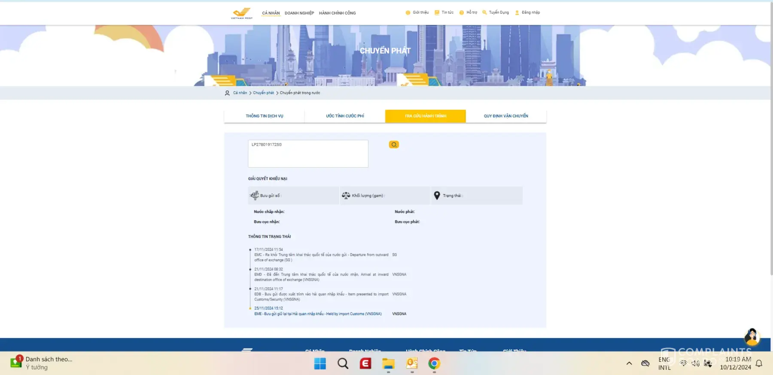Click the Windows Start button

point(320,364)
